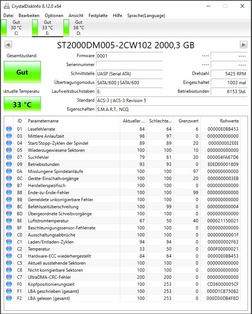The image size is (252, 314).
Task: Click the Betriebsstunden value 6153 Std.
Action: coord(229,91)
